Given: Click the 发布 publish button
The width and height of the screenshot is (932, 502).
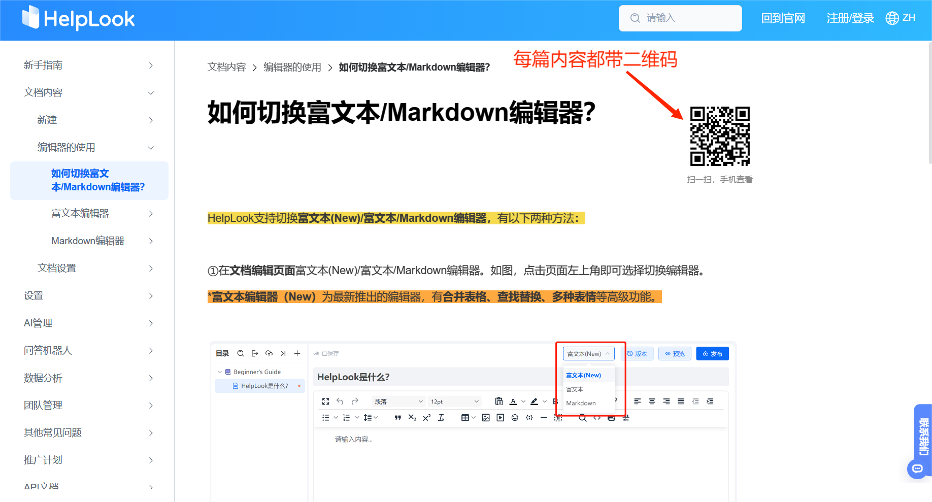Looking at the screenshot, I should (712, 353).
